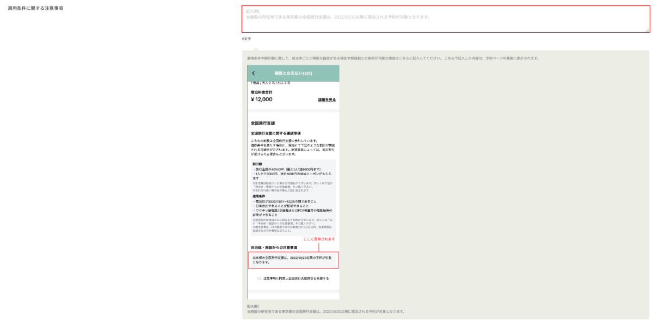Click the 0文字 character counter
Screen dimensions: 653x327
click(247, 39)
